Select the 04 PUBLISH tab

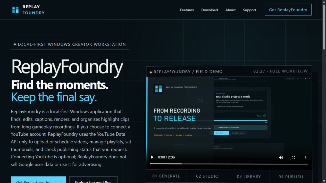click(x=291, y=177)
